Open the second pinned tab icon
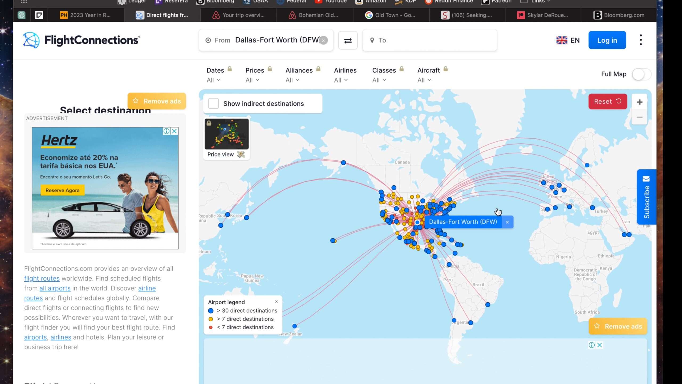The width and height of the screenshot is (682, 384). coord(39,15)
